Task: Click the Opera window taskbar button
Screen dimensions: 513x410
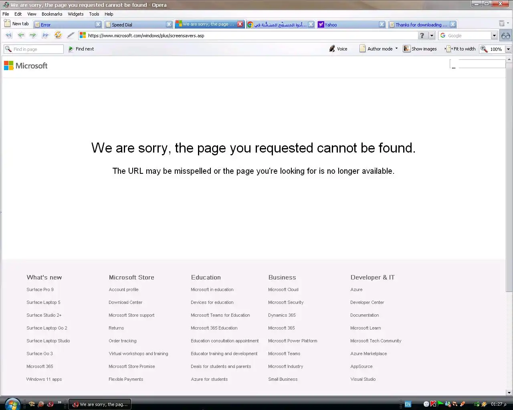Action: pyautogui.click(x=100, y=404)
